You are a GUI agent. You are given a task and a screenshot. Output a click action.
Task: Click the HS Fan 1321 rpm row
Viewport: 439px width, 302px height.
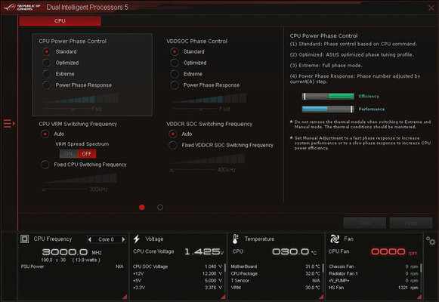pyautogui.click(x=373, y=288)
